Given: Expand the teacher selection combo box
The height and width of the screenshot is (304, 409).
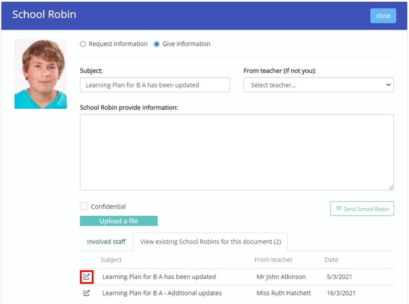Looking at the screenshot, I should 318,85.
